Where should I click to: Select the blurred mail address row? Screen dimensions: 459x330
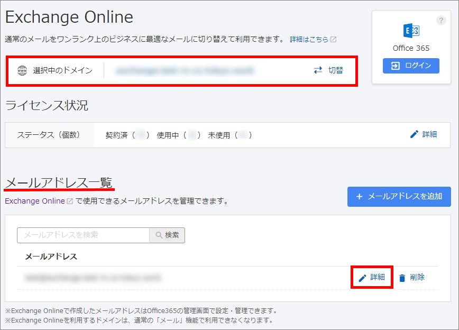(x=227, y=278)
